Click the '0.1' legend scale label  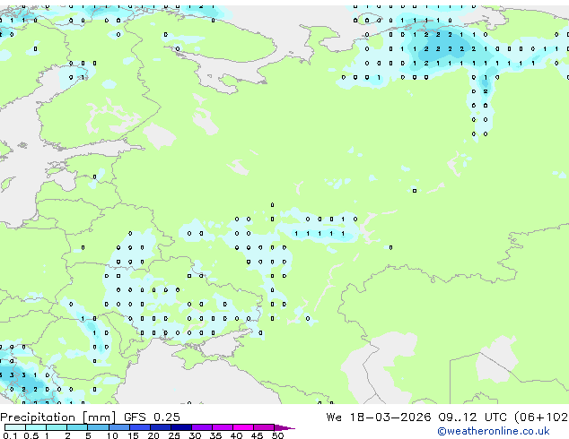[10, 435]
